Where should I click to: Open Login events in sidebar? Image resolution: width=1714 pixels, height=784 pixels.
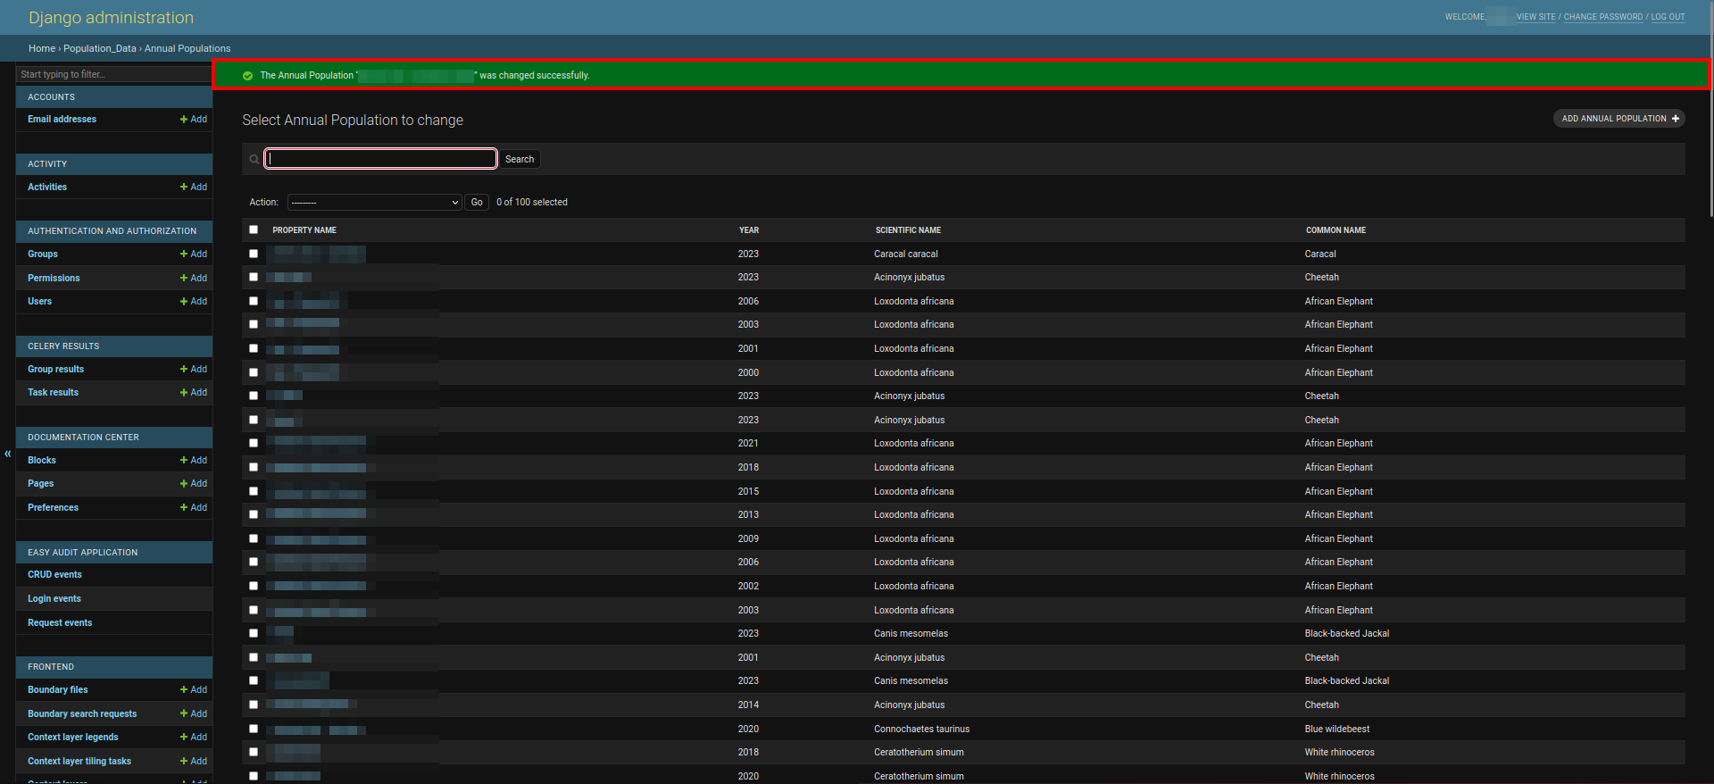pos(54,598)
